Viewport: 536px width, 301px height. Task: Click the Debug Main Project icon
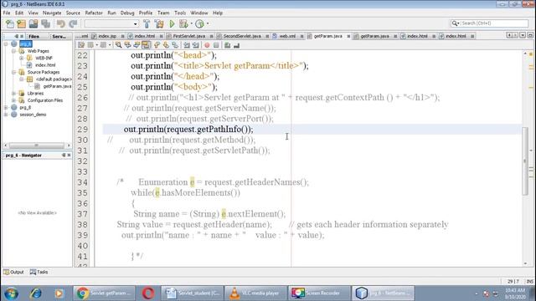[x=183, y=24]
